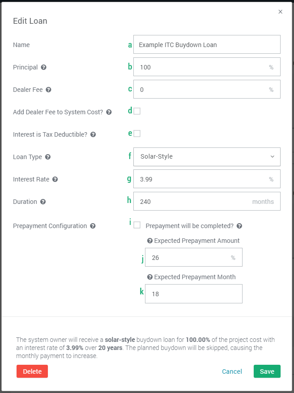Click the Interest Rate help icon
Screen dimensions: 294x393
tap(55, 179)
